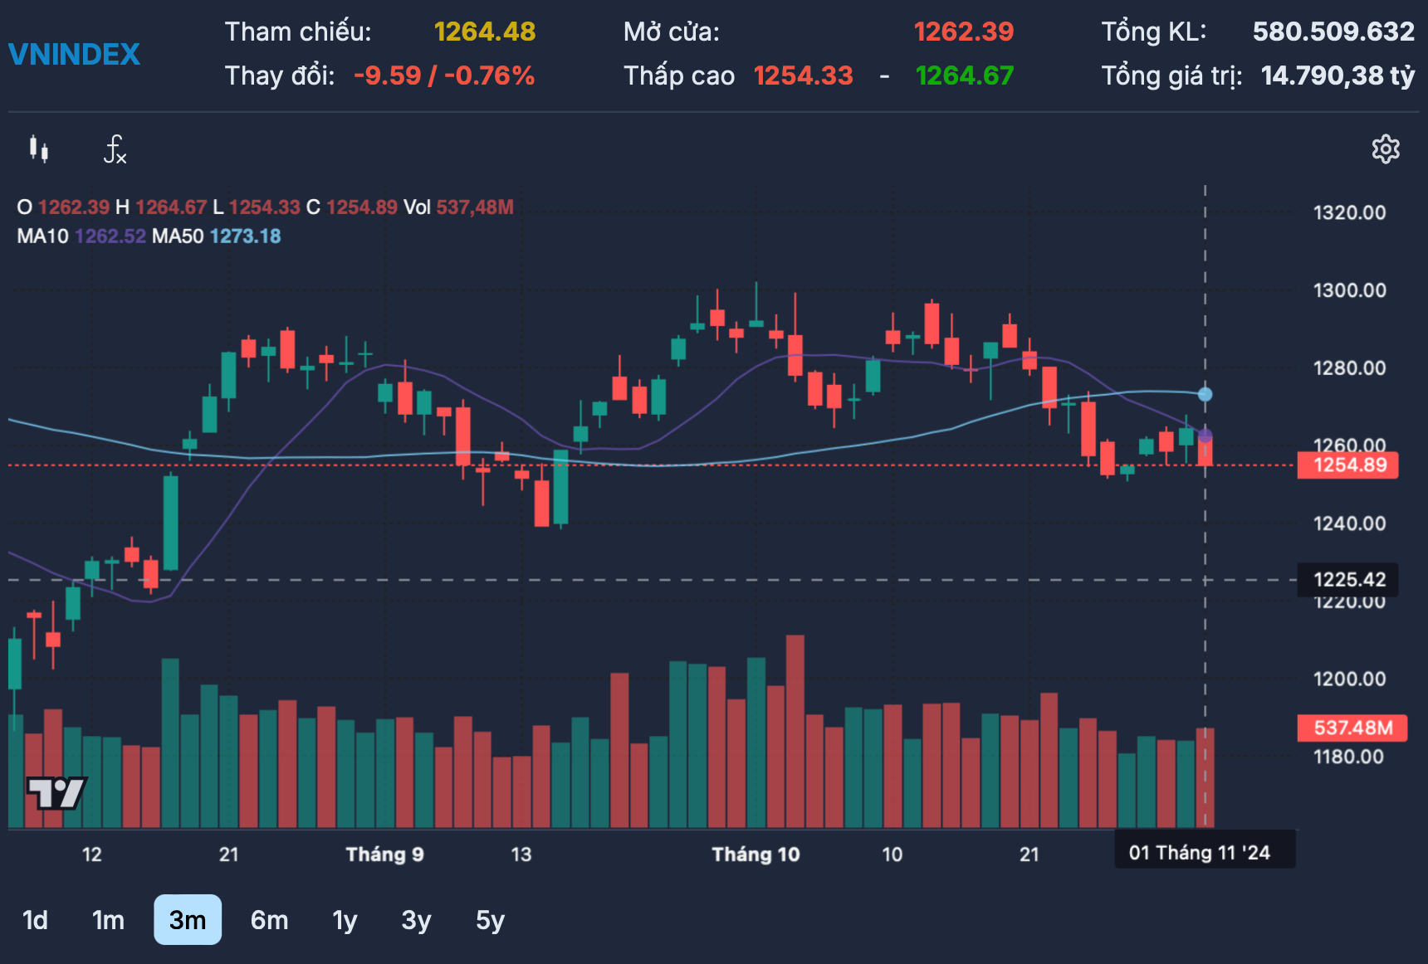Image resolution: width=1428 pixels, height=964 pixels.
Task: Switch to 1y time range
Action: click(x=345, y=920)
